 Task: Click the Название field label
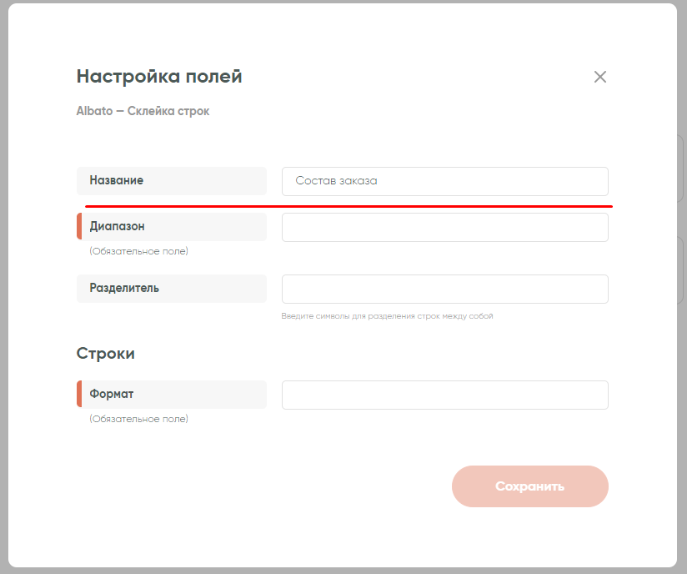point(117,180)
